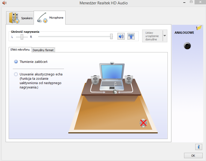Open microphone boost settings icon
This screenshot has width=206, height=161.
click(x=131, y=36)
